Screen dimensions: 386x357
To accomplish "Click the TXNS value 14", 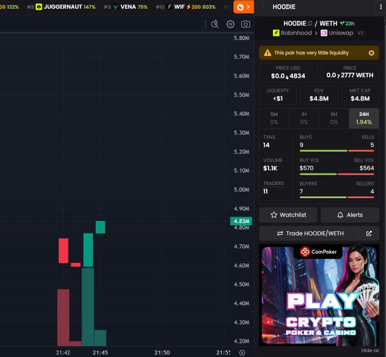I will tap(266, 145).
